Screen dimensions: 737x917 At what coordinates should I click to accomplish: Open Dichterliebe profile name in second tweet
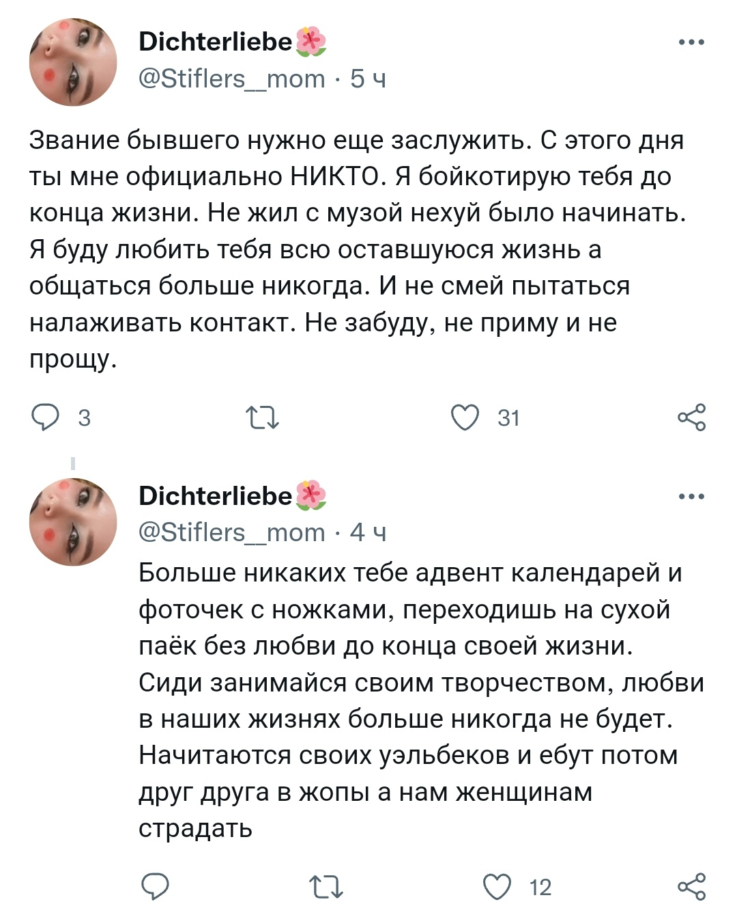(216, 495)
